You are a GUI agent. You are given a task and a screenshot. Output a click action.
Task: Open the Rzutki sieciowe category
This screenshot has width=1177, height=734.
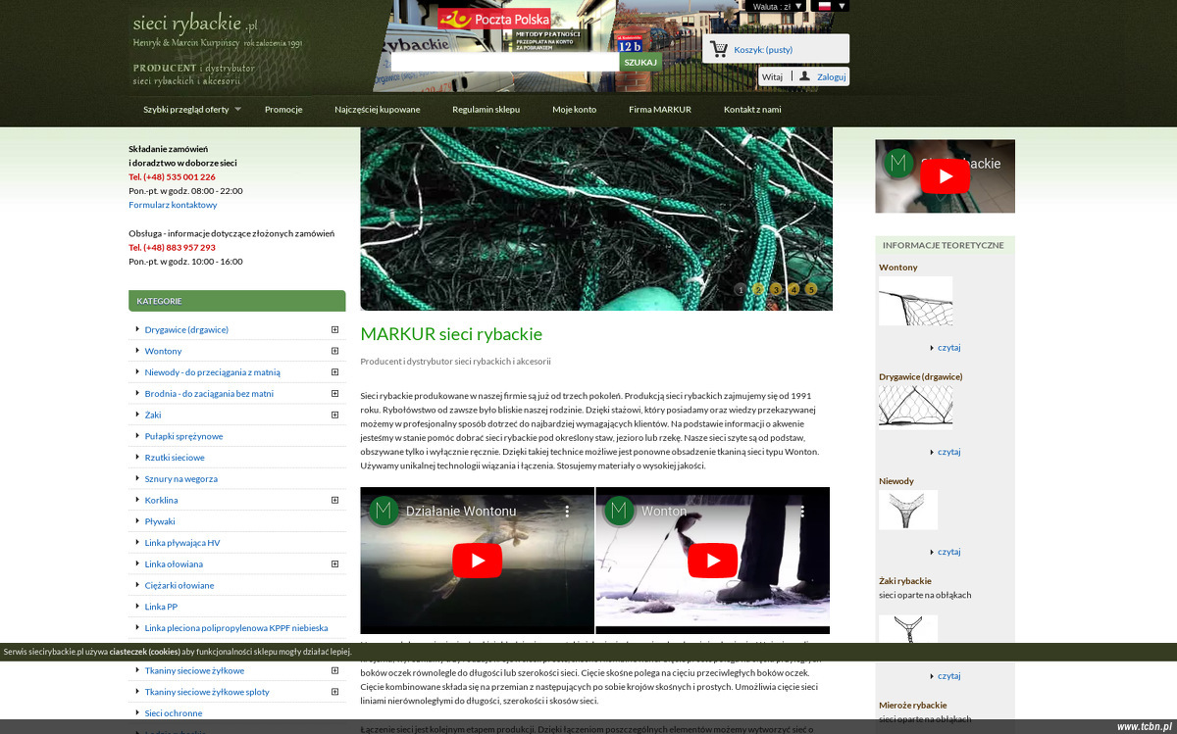coord(175,458)
